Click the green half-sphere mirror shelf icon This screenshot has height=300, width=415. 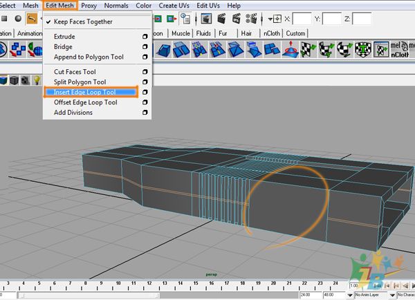pos(35,49)
